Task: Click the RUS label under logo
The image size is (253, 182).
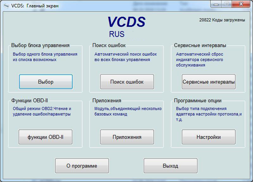Action: (x=117, y=34)
